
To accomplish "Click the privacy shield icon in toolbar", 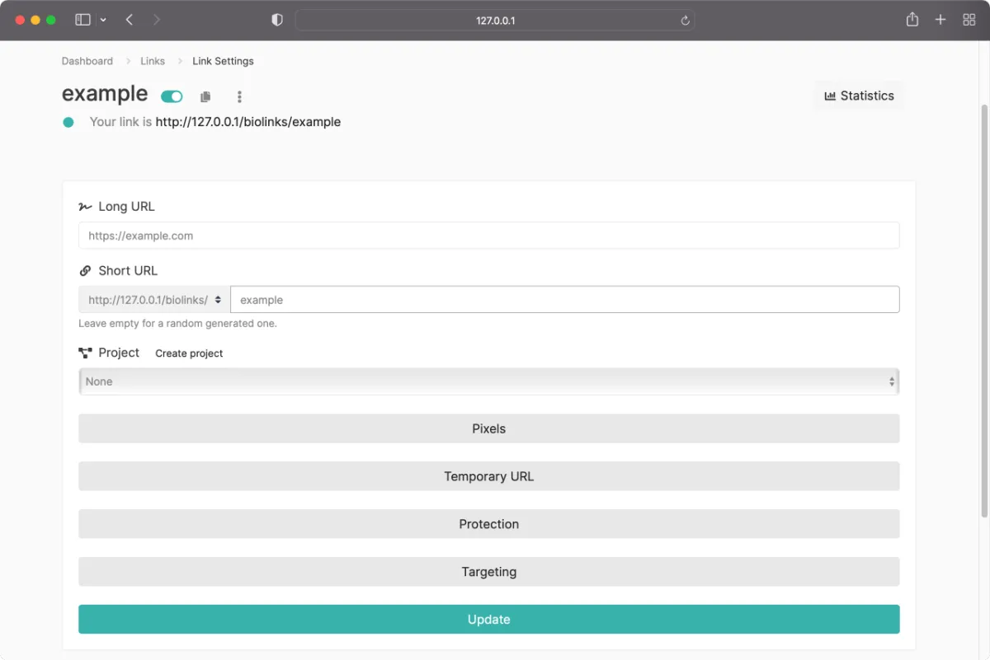I will click(x=277, y=20).
